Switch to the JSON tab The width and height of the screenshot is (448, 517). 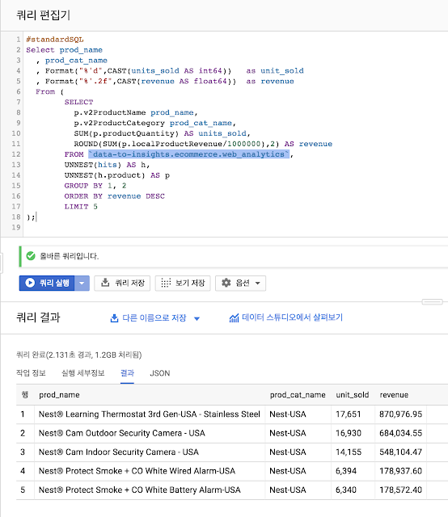pyautogui.click(x=160, y=373)
